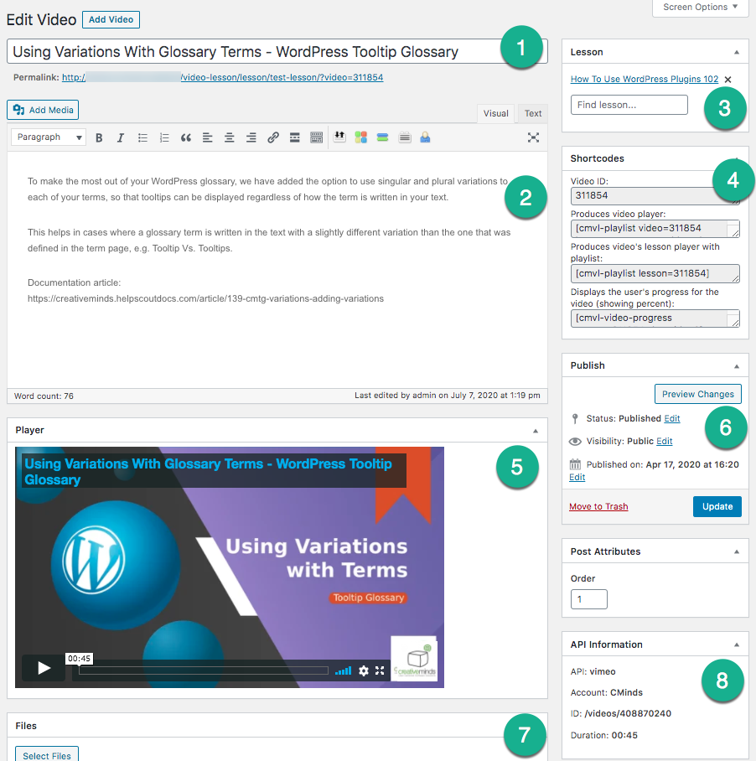Insert a bulleted list

pos(142,137)
